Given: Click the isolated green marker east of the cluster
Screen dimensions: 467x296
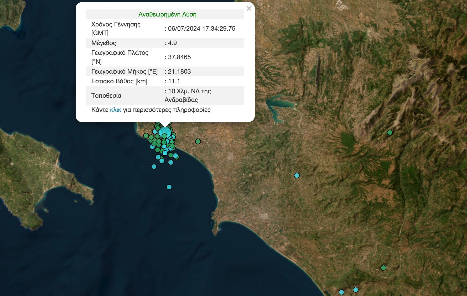Looking at the screenshot, I should 198,141.
